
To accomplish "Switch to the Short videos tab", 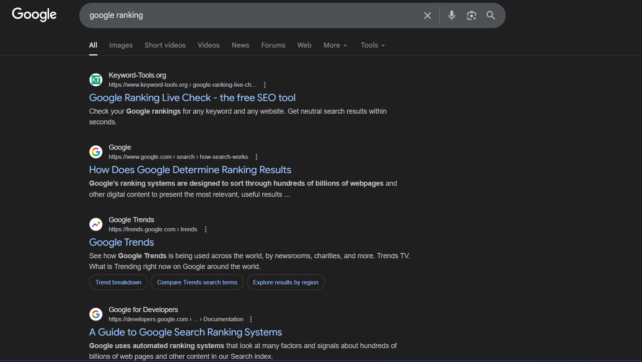I will point(165,45).
